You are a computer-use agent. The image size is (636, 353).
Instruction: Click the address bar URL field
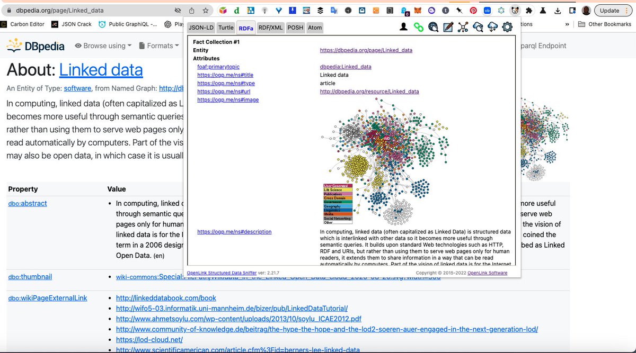tap(90, 10)
